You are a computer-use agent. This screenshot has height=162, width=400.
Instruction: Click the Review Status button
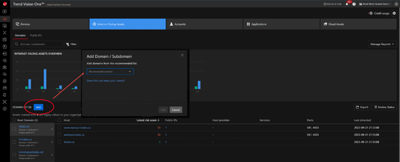(x=384, y=107)
